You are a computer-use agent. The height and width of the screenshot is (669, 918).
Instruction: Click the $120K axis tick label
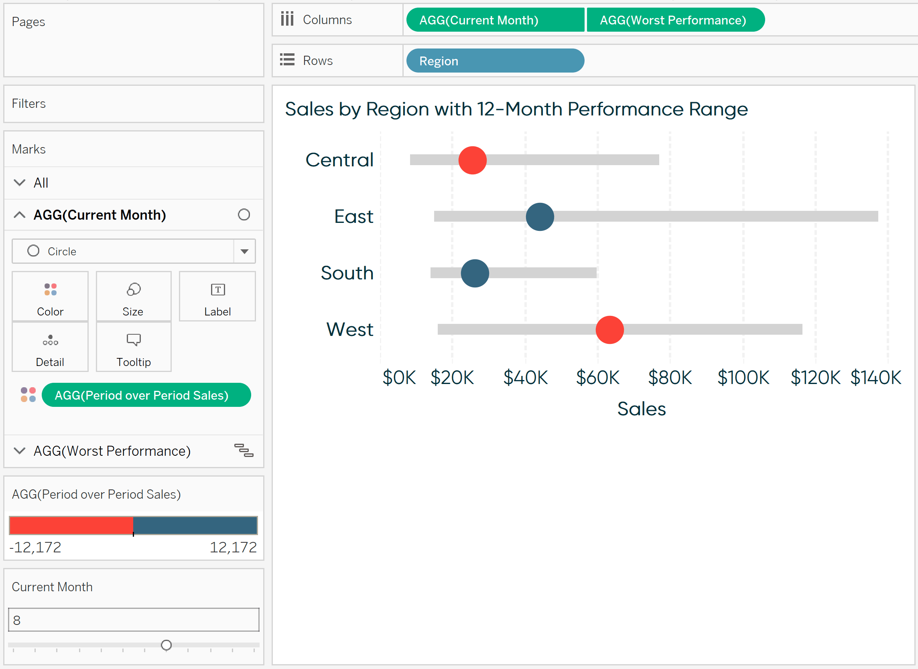tap(815, 378)
